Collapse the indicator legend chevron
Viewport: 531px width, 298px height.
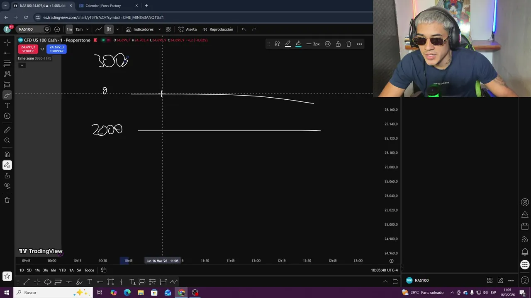22,65
